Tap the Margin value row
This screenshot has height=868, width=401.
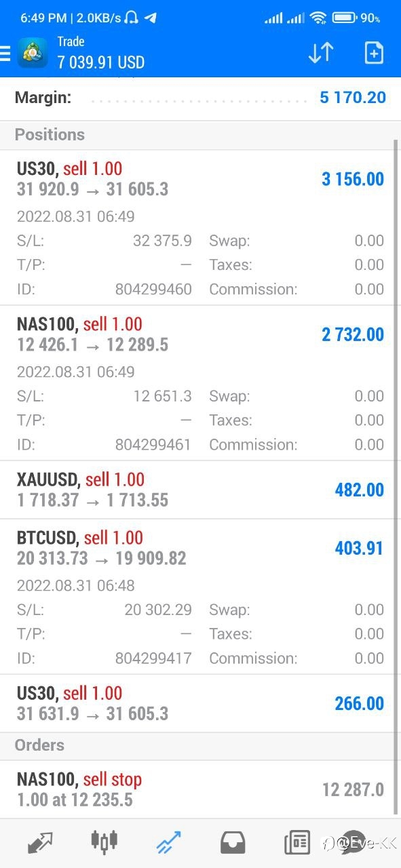click(x=200, y=98)
